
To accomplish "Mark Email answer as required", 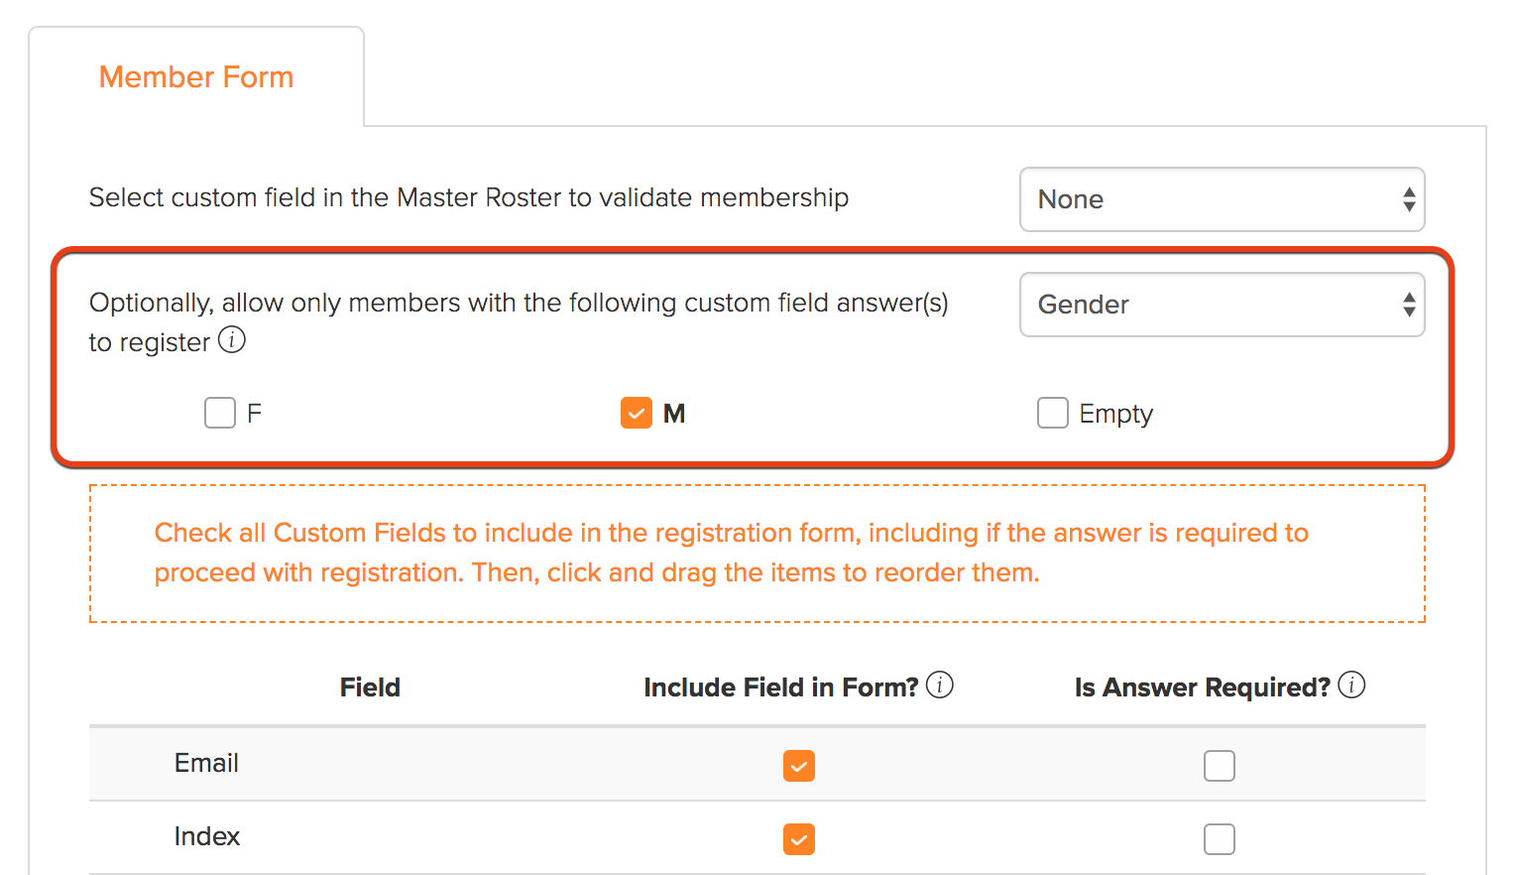I will 1220,766.
